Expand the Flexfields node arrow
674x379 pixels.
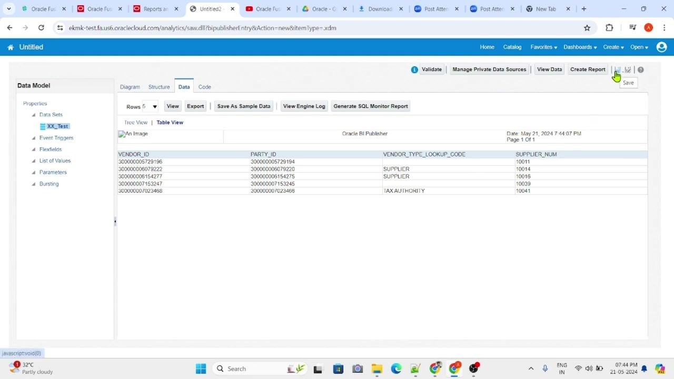(34, 149)
